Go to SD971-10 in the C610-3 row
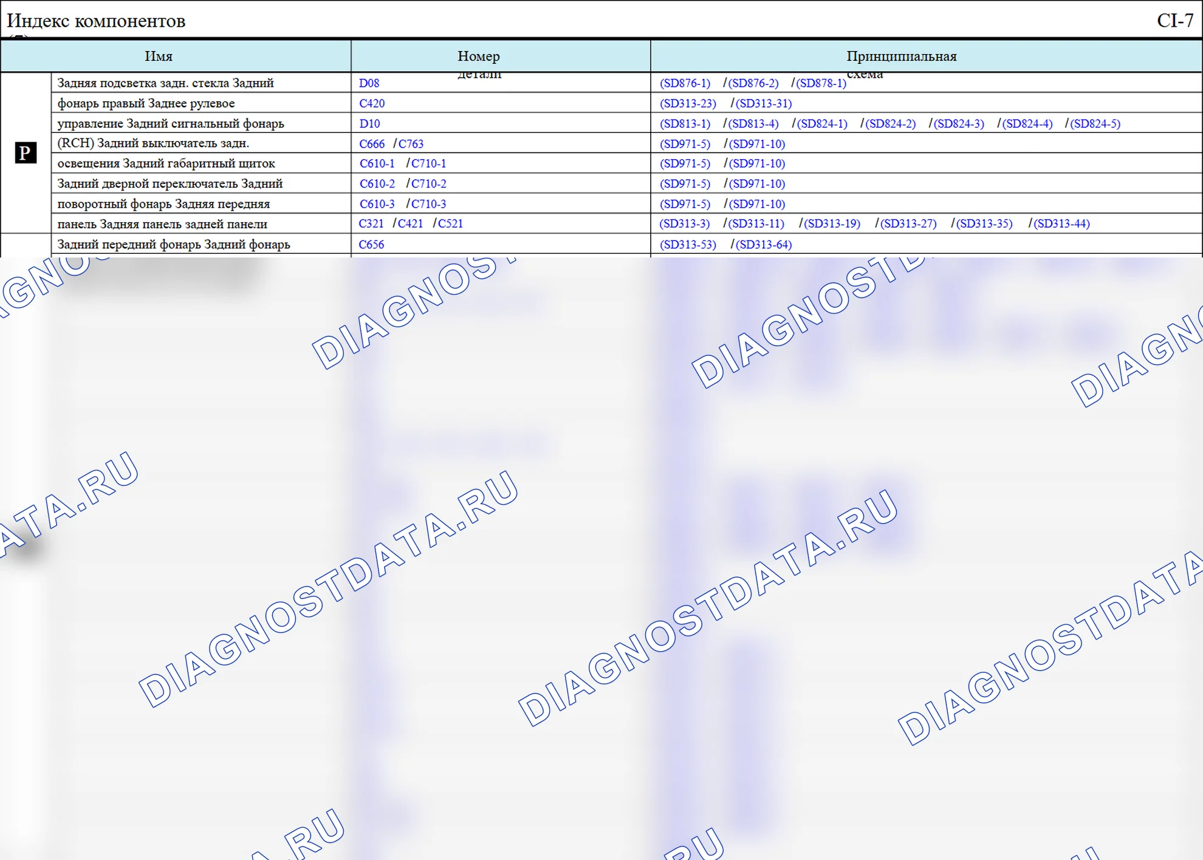This screenshot has height=860, width=1203. tap(756, 204)
